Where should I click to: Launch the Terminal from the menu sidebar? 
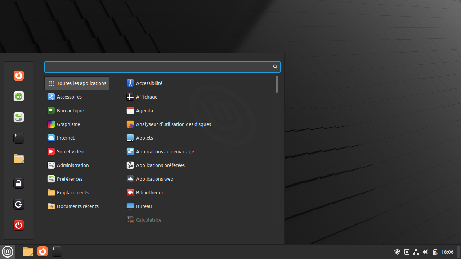(x=18, y=138)
